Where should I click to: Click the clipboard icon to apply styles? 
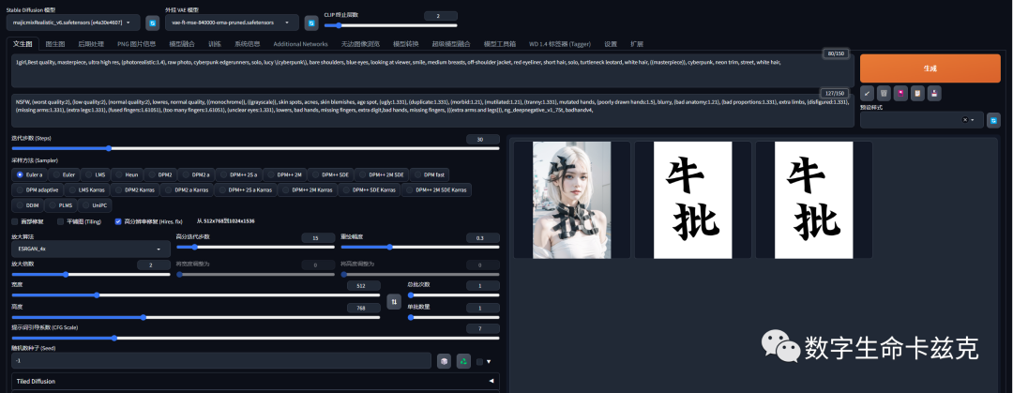(917, 94)
